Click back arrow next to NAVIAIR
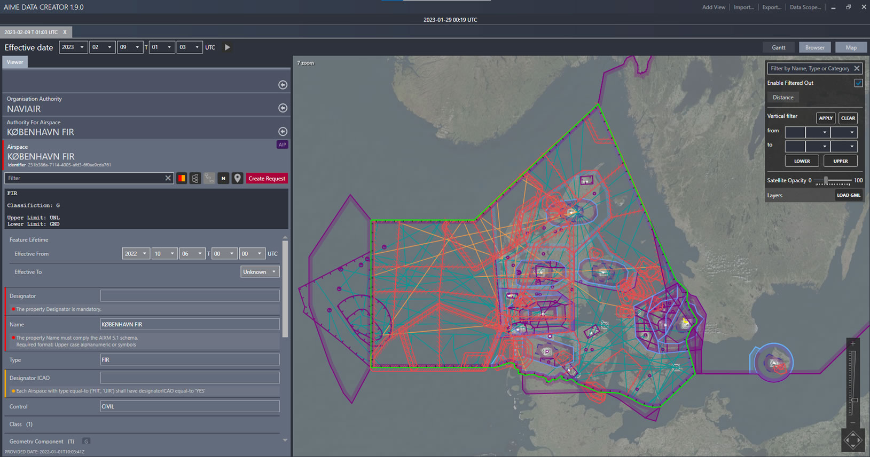This screenshot has width=870, height=457. pos(283,108)
